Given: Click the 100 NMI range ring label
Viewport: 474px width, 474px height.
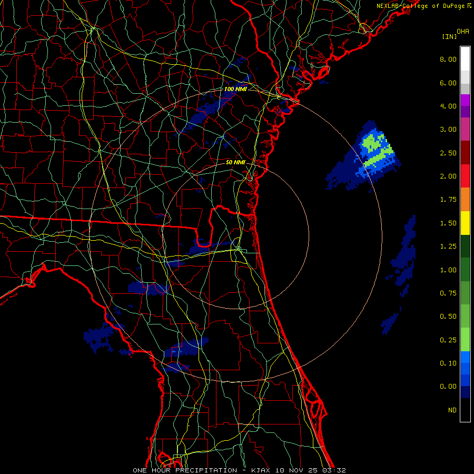Looking at the screenshot, I should tap(235, 89).
